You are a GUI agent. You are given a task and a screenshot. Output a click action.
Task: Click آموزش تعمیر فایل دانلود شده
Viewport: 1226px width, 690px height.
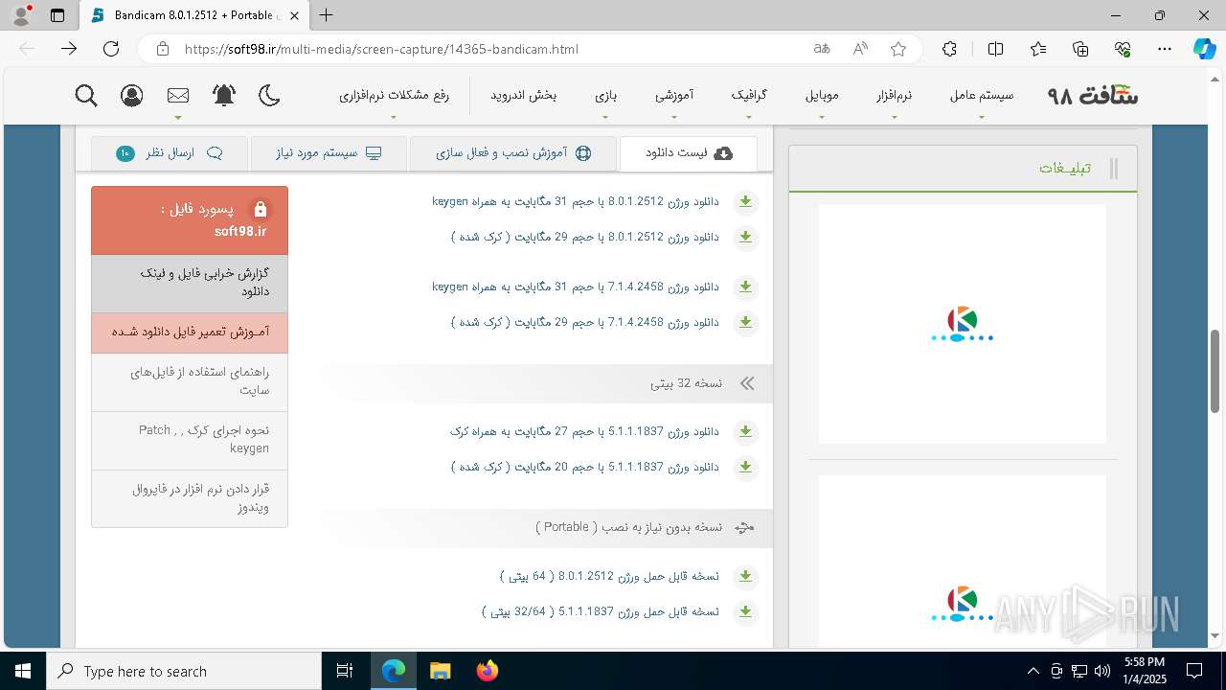pos(190,333)
